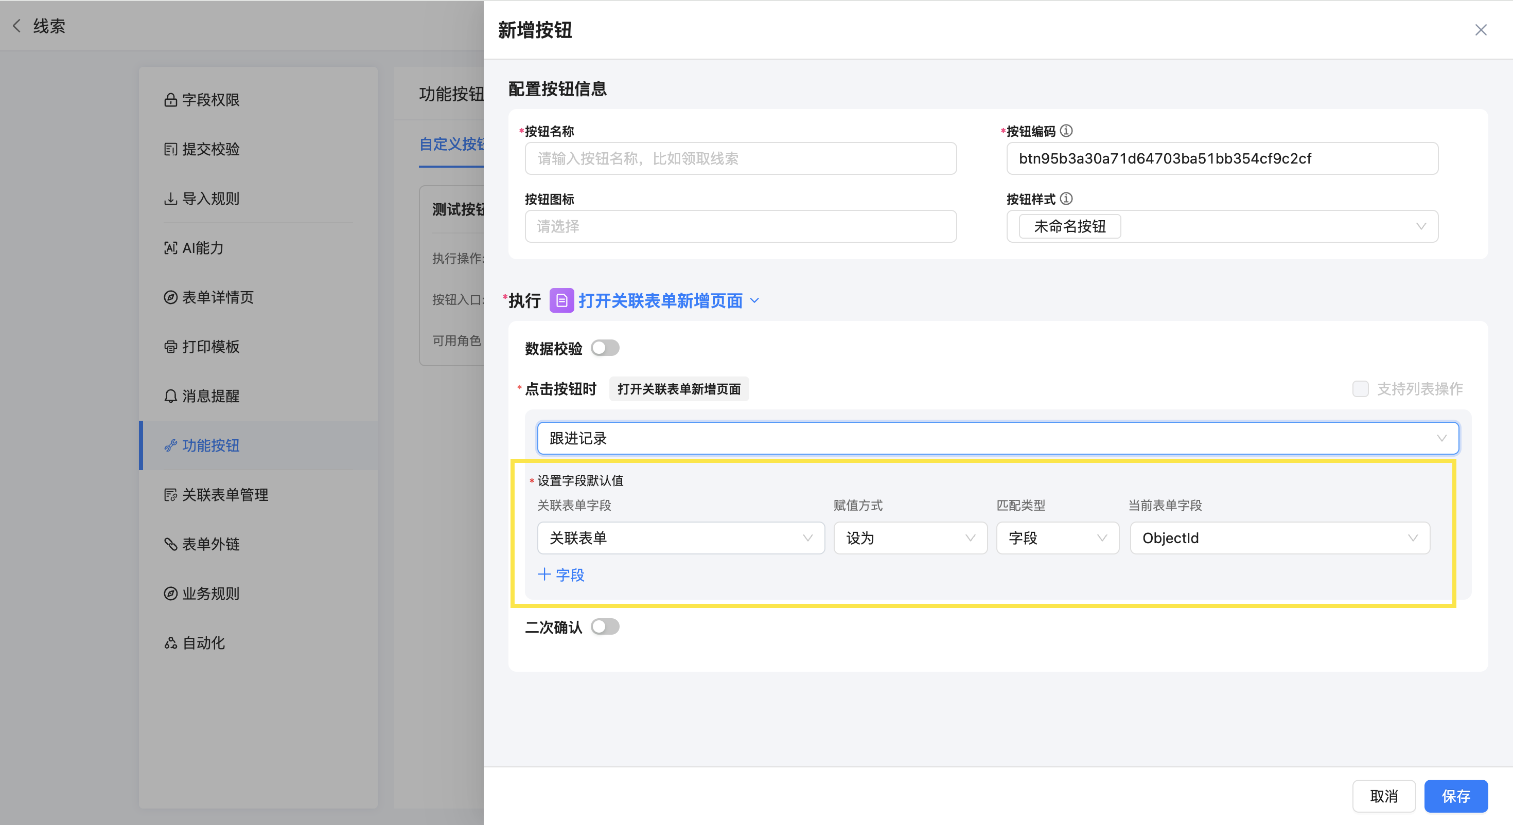Click the 按钮编码 input field
The image size is (1513, 825).
pos(1222,158)
